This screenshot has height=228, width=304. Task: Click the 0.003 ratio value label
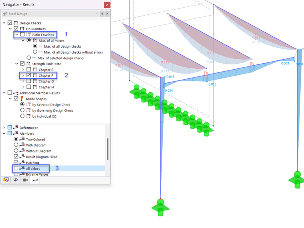coord(285,63)
